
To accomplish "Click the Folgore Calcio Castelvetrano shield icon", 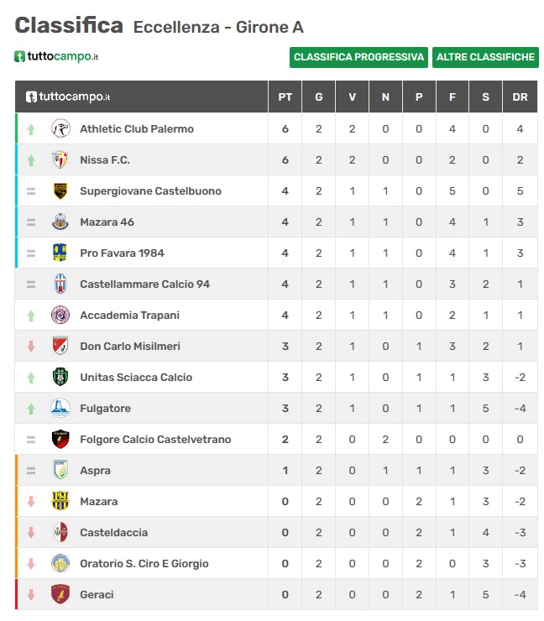I will [x=60, y=439].
